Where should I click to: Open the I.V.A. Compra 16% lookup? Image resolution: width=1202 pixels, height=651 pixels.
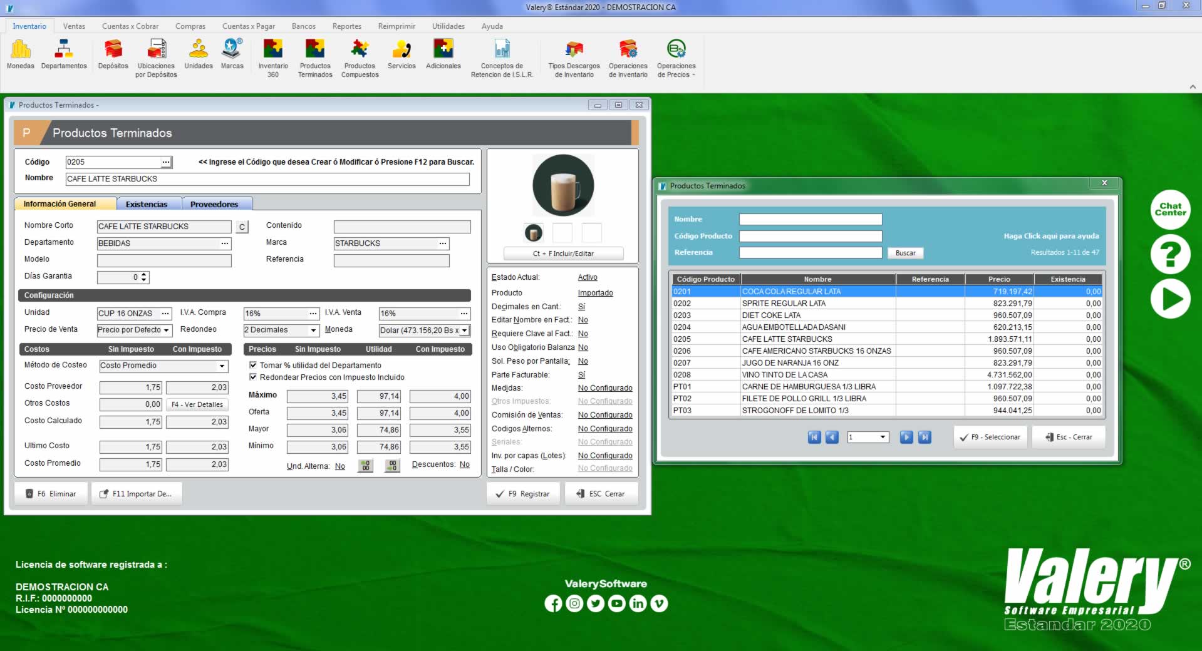coord(313,314)
